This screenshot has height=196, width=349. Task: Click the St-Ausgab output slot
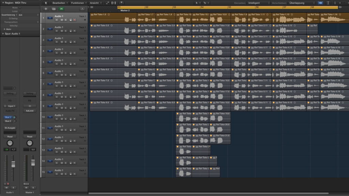point(10,128)
